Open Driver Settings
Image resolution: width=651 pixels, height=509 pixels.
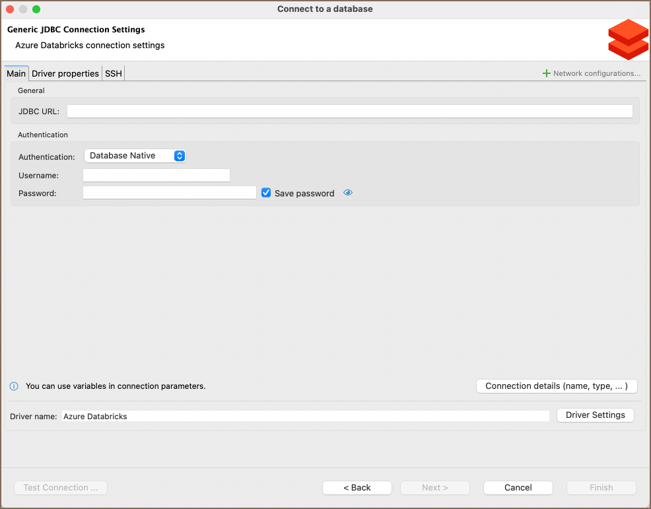coord(595,415)
